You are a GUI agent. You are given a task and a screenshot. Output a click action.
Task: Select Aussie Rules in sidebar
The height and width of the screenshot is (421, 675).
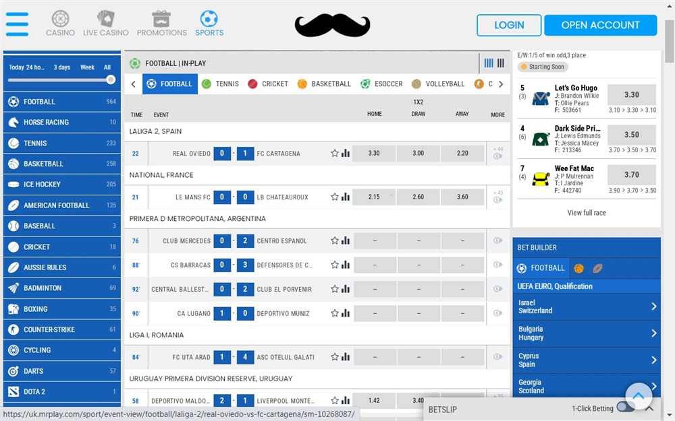62,267
